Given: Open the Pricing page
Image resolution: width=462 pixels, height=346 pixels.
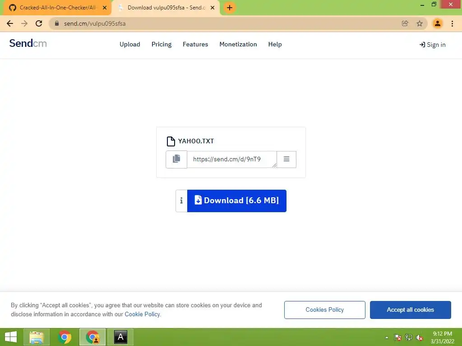Looking at the screenshot, I should point(162,45).
